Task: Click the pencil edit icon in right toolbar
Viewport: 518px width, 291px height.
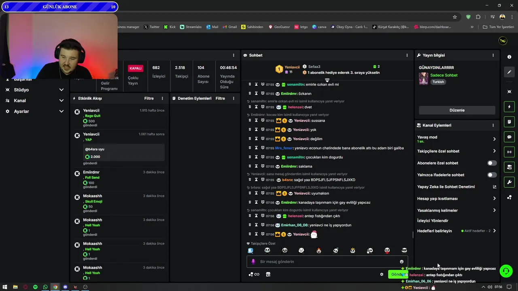Action: [x=509, y=72]
